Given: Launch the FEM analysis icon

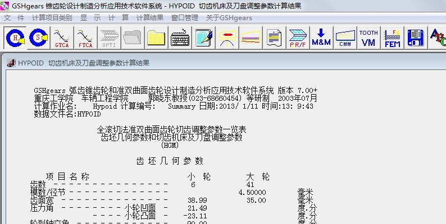Looking at the screenshot, I should pyautogui.click(x=392, y=38).
